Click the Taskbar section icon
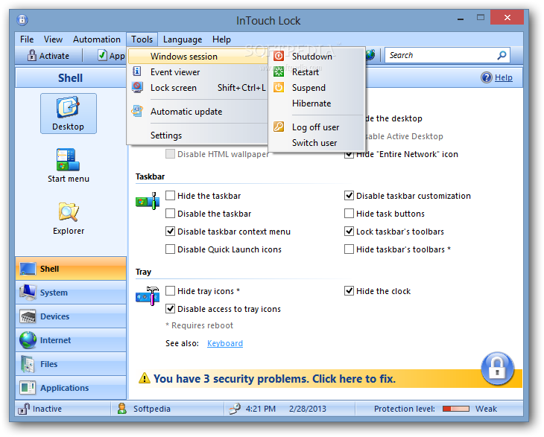This screenshot has height=437, width=544. (148, 201)
